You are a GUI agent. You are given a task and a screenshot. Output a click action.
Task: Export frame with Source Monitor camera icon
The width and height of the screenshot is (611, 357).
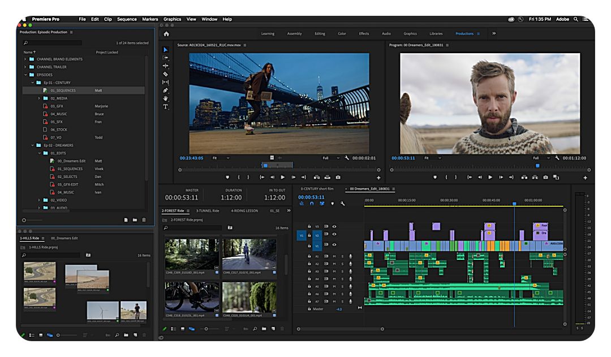coord(338,177)
